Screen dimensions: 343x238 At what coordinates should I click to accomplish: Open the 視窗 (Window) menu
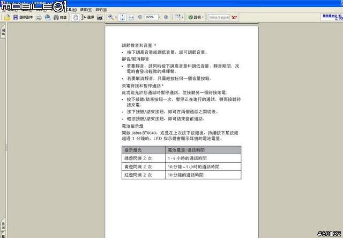[86, 10]
